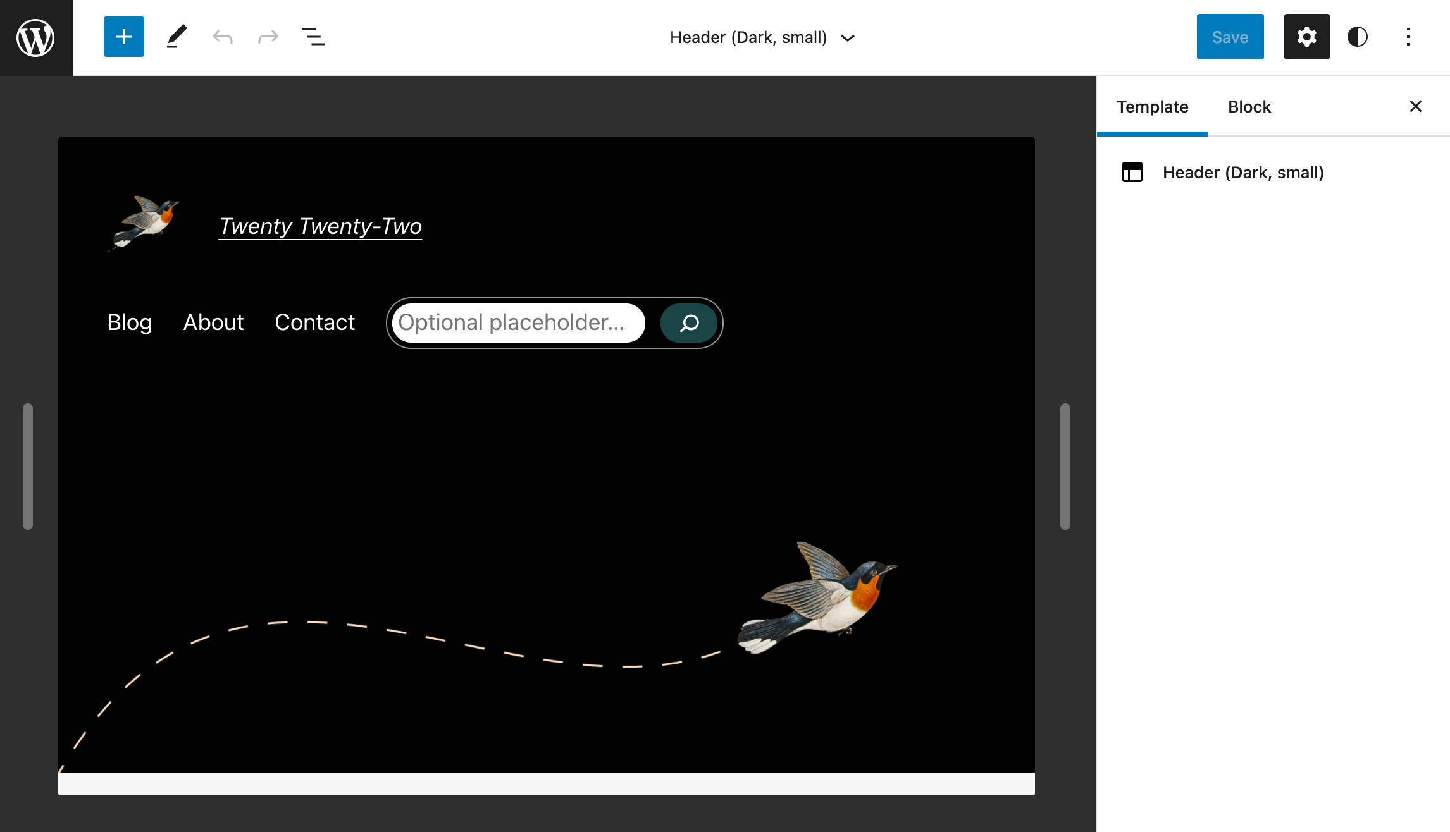Click the Contact navigation menu item

(314, 322)
